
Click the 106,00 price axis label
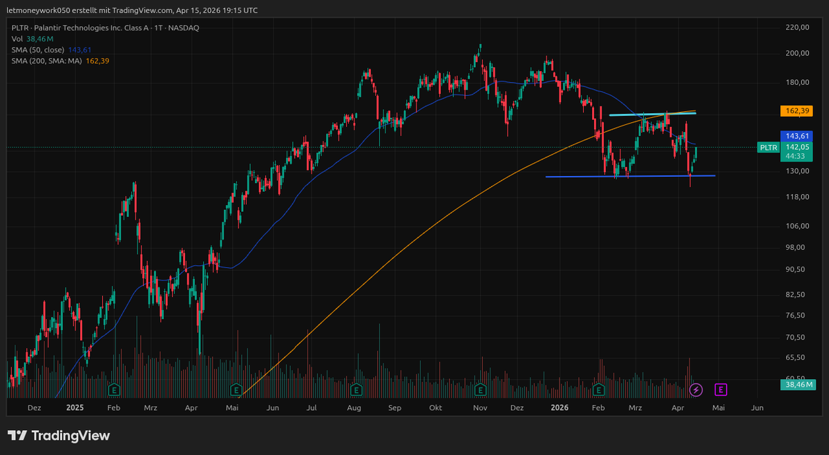click(797, 226)
